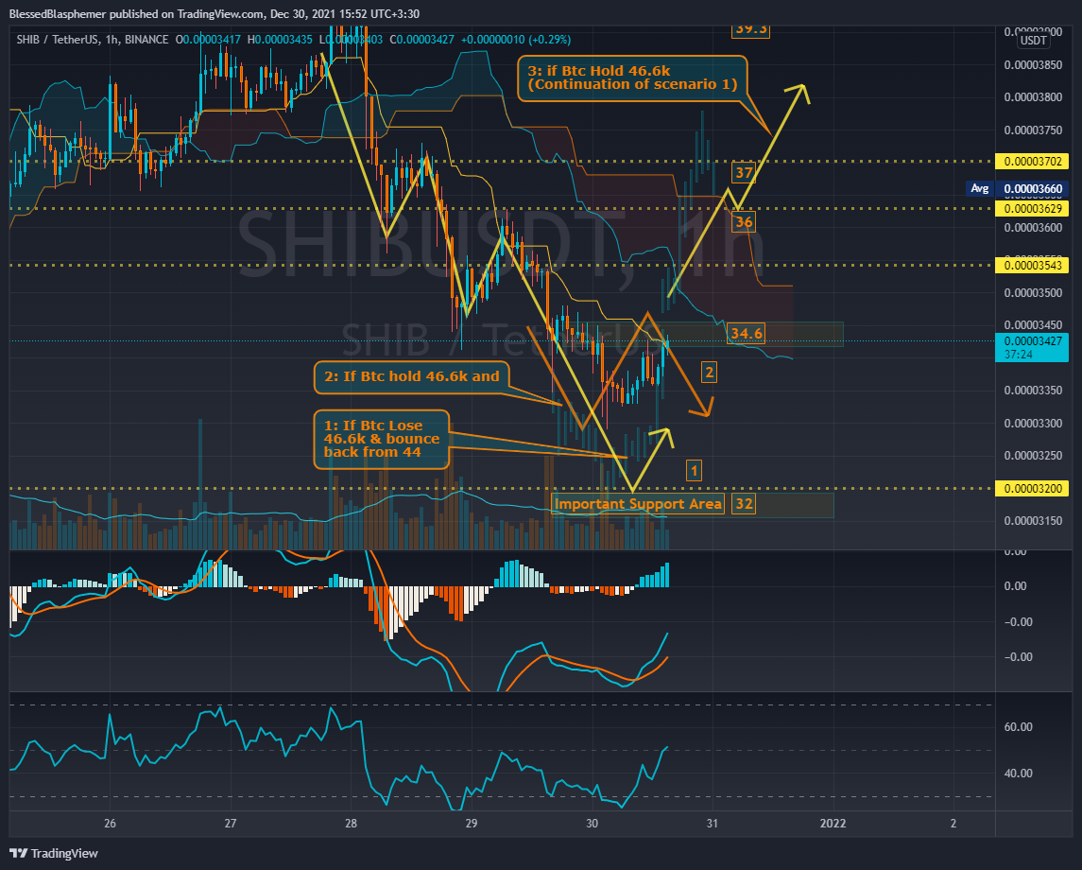
Task: Click date 26 on the time axis
Action: tap(110, 823)
